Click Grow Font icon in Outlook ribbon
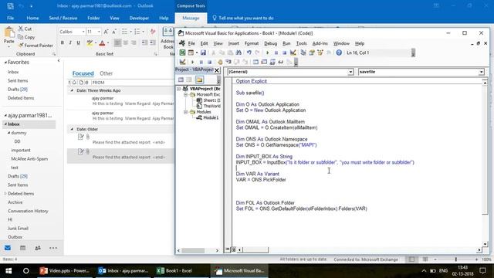 click(x=106, y=32)
